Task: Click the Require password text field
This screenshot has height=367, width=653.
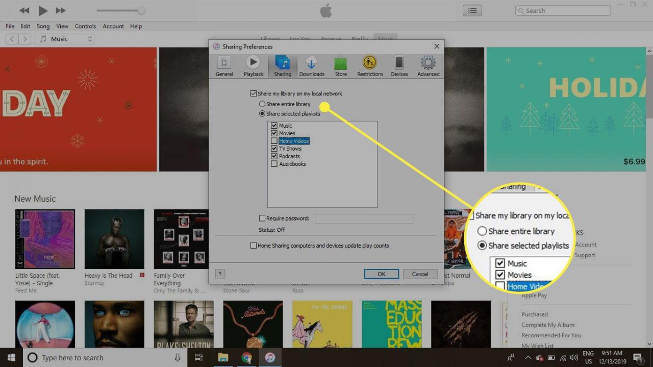Action: click(x=364, y=218)
